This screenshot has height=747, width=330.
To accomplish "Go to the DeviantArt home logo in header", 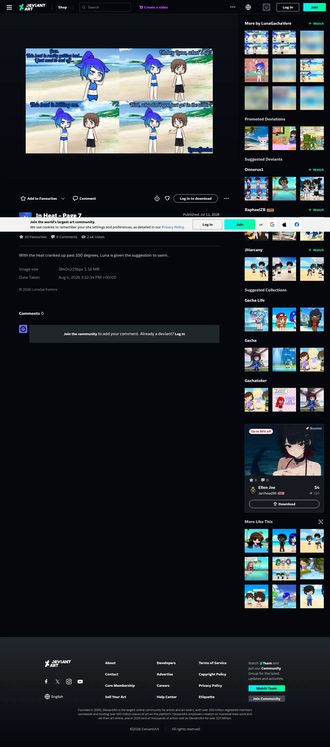I will coord(32,7).
